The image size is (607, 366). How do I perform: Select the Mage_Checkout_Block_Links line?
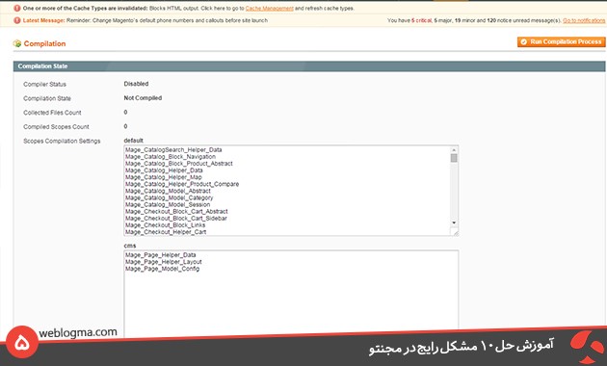click(x=166, y=225)
